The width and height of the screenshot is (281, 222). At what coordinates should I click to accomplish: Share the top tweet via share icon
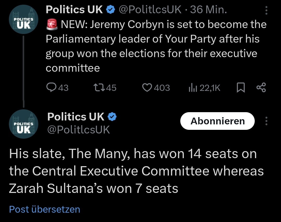click(x=261, y=88)
